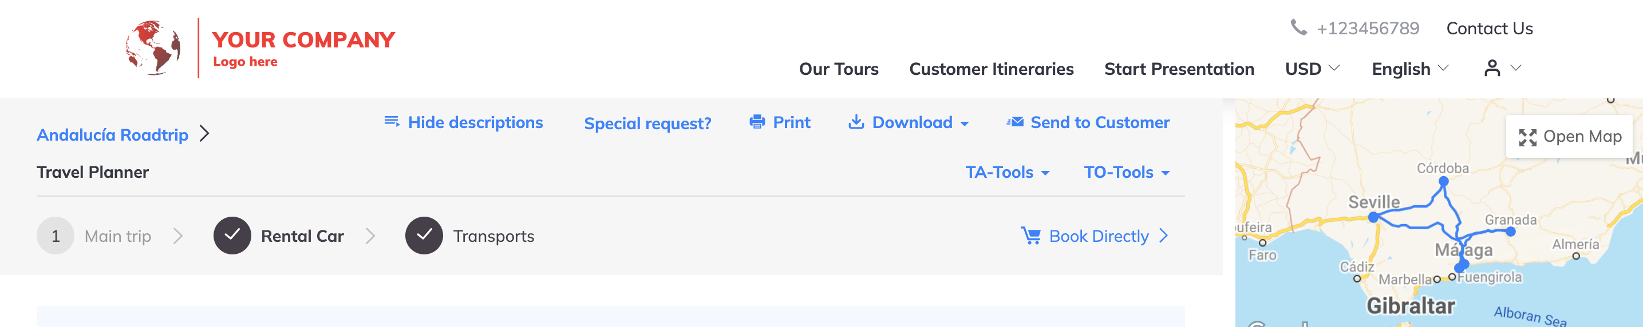The height and width of the screenshot is (327, 1643).
Task: Expand the USD currency dropdown
Action: coord(1312,69)
